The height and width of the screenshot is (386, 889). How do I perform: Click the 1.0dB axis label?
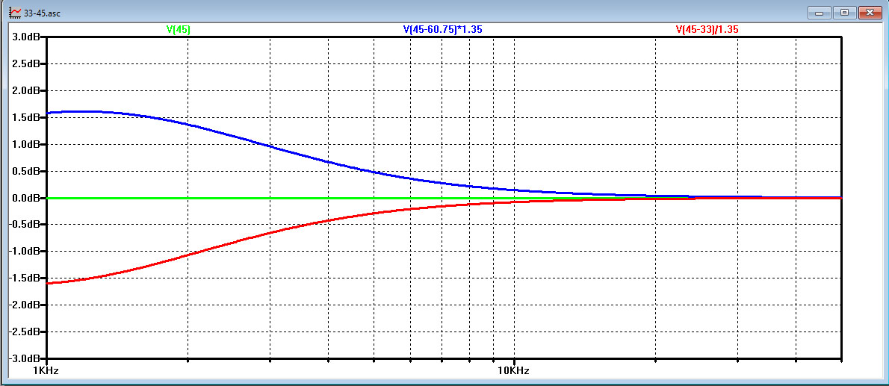click(25, 144)
